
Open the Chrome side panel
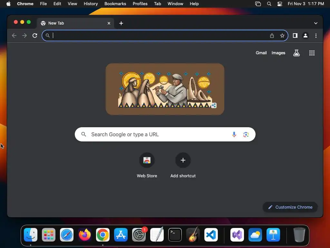(295, 36)
